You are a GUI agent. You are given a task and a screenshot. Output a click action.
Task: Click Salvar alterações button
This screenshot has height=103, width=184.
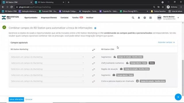tap(16, 99)
